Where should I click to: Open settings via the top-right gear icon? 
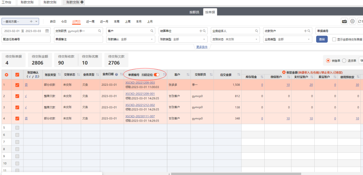(x=353, y=21)
